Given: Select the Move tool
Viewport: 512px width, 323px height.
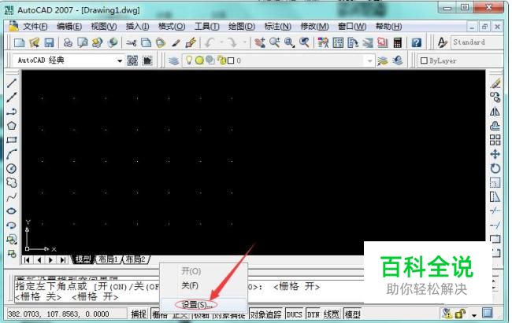Looking at the screenshot, I should tap(495, 154).
